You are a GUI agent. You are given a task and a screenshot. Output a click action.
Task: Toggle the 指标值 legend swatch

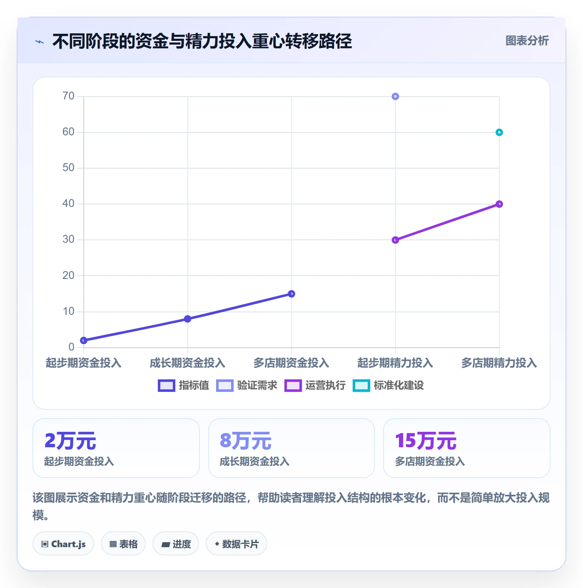coord(167,386)
